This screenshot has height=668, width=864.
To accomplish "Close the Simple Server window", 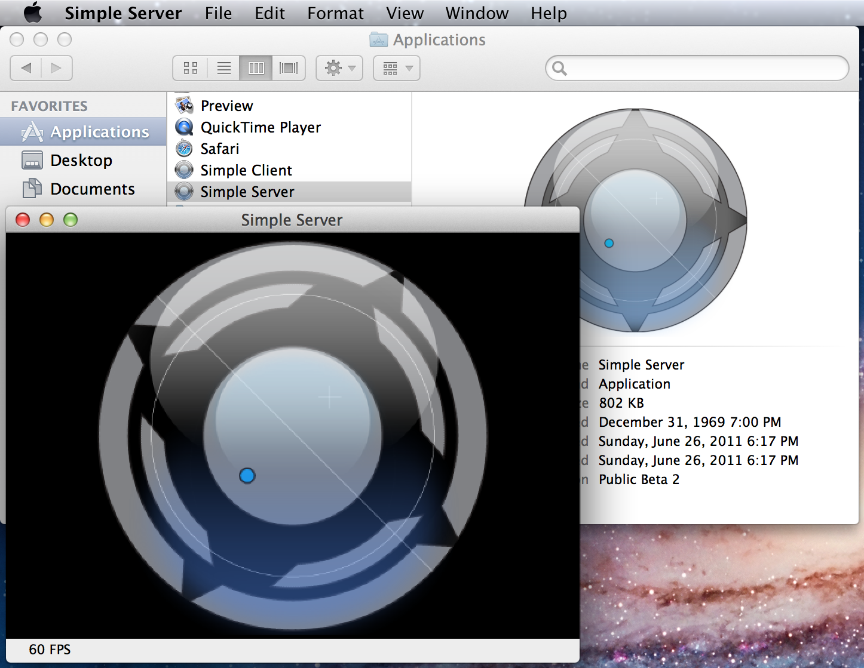I will [x=23, y=220].
